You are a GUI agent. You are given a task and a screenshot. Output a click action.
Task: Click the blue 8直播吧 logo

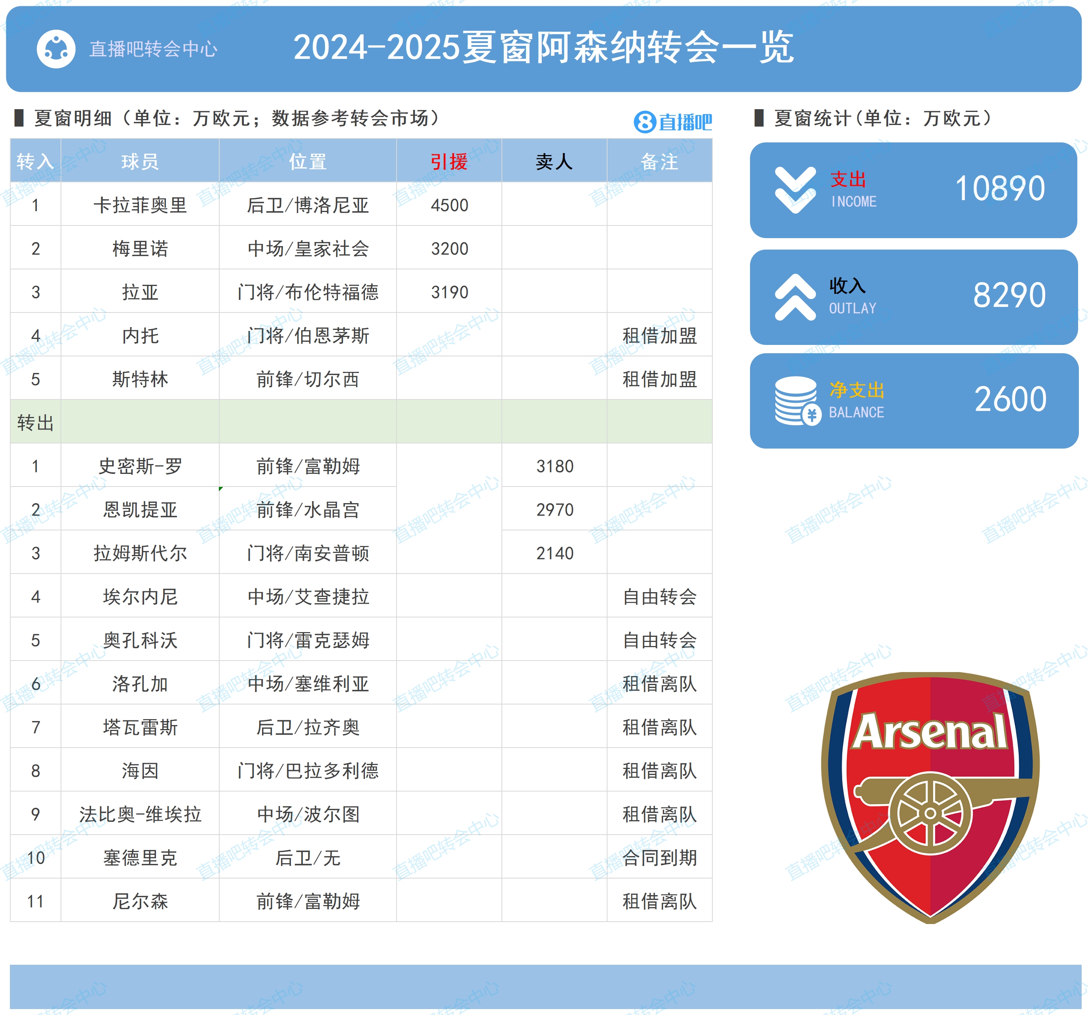click(x=672, y=121)
